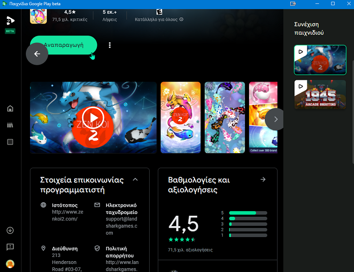The width and height of the screenshot is (354, 272).
Task: Click the Zen Koi 2 app icon
Action: click(38, 16)
